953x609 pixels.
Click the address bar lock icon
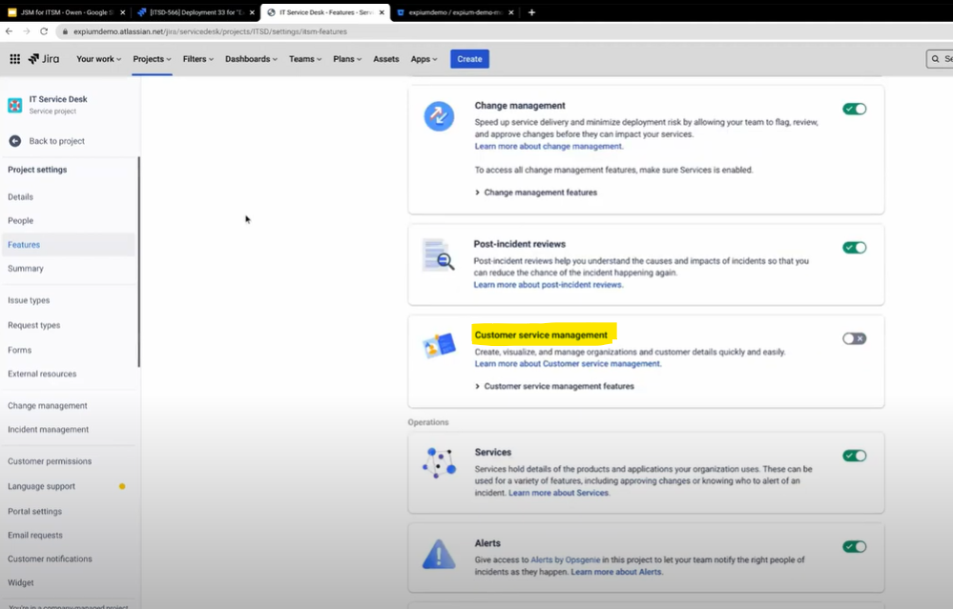[x=65, y=31]
